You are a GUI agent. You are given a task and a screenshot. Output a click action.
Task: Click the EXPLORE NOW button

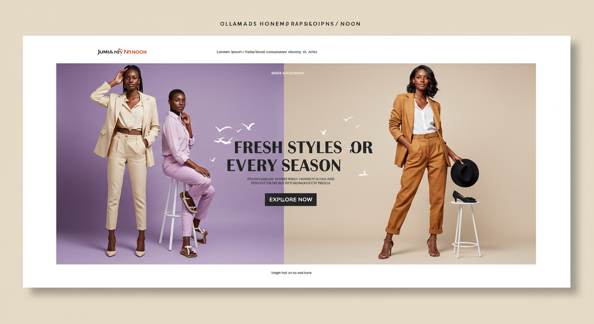point(291,200)
